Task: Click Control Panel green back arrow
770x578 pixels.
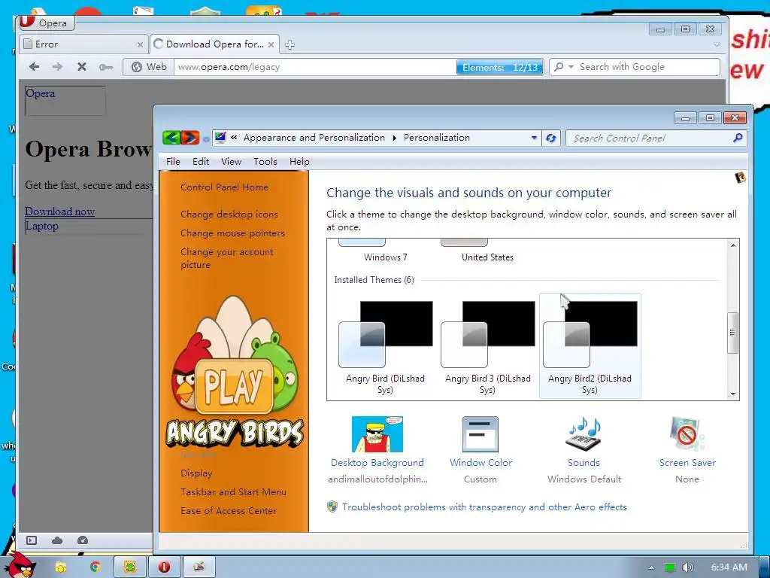Action: [x=171, y=138]
